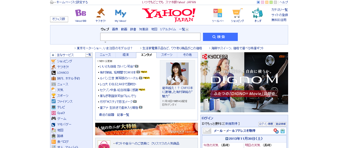Screen dimensions: 338x148
Task: Collapse main services with the arrow icon
Action: 53,55
